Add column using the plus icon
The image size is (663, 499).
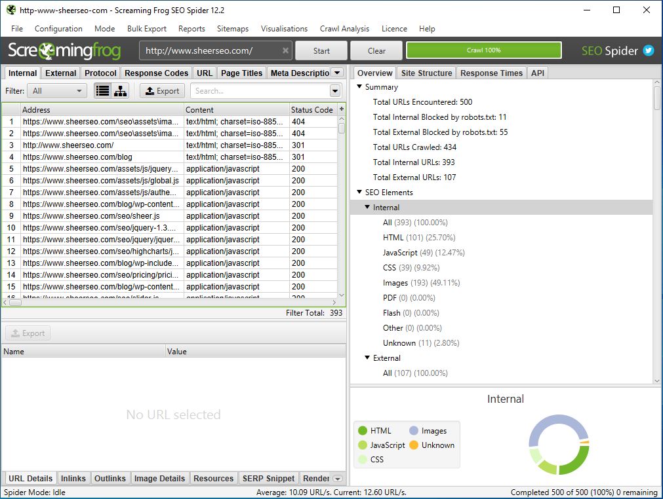pyautogui.click(x=342, y=109)
